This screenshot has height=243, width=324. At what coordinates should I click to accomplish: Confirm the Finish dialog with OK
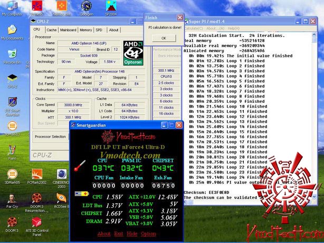tap(164, 38)
